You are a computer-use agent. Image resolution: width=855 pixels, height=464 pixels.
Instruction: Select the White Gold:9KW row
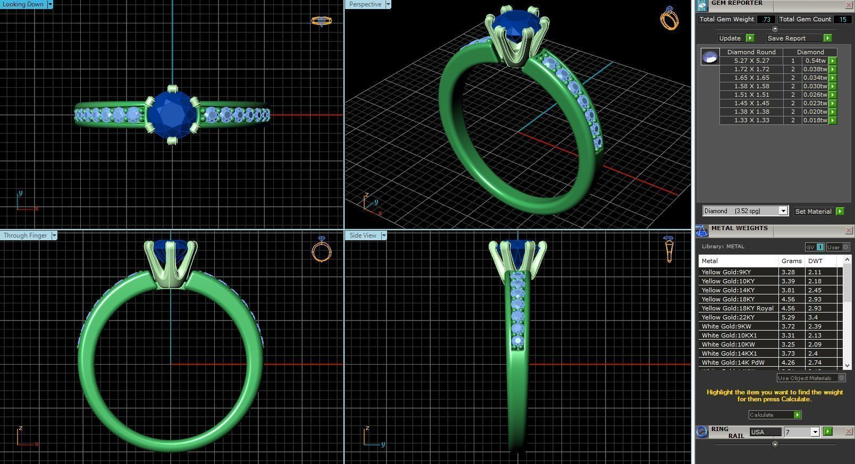(x=770, y=326)
